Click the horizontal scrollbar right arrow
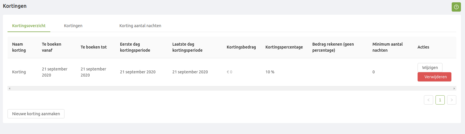 (x=454, y=88)
